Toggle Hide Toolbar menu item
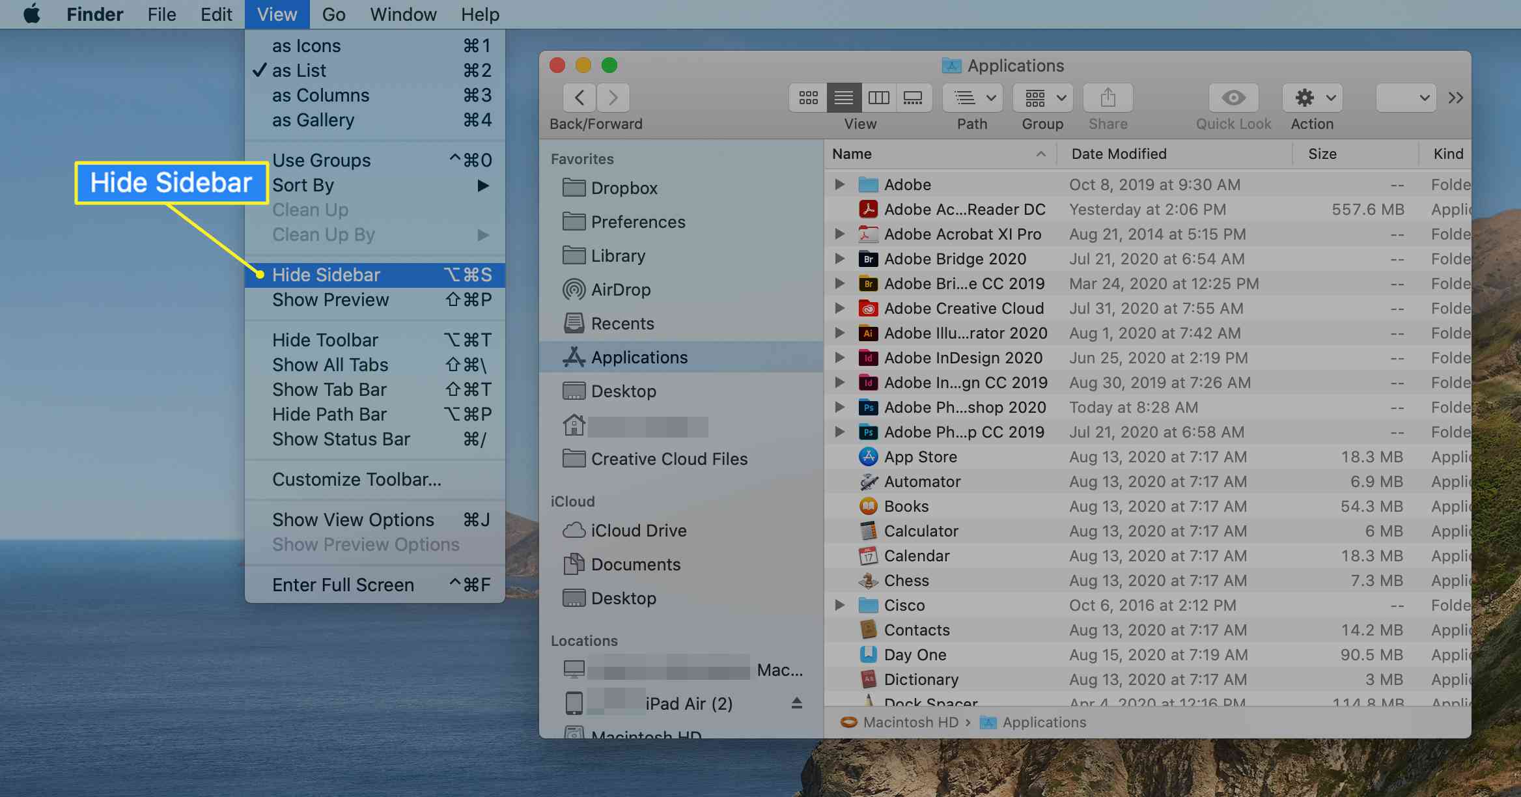The image size is (1521, 797). 375,340
